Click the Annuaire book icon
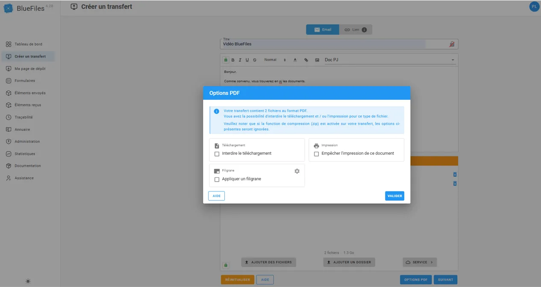This screenshot has height=287, width=541. pos(9,130)
